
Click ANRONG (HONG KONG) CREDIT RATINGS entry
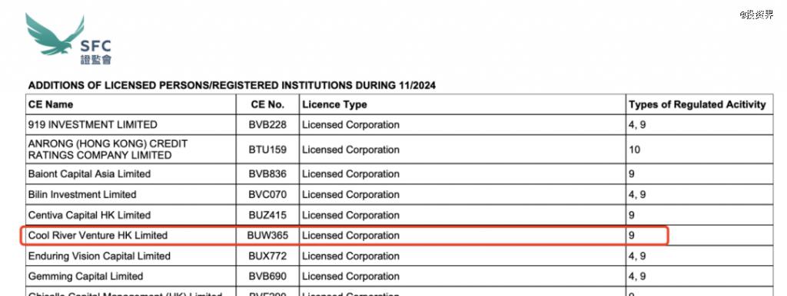(108, 150)
